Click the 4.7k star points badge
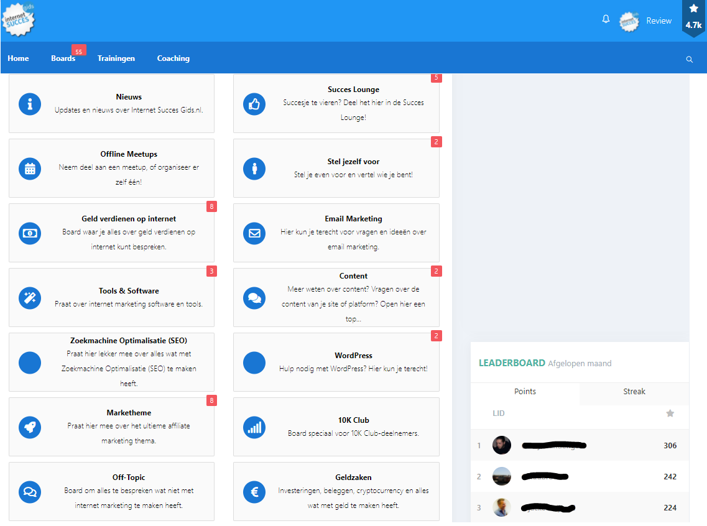Viewport: 707px width, 526px height. pyautogui.click(x=693, y=19)
